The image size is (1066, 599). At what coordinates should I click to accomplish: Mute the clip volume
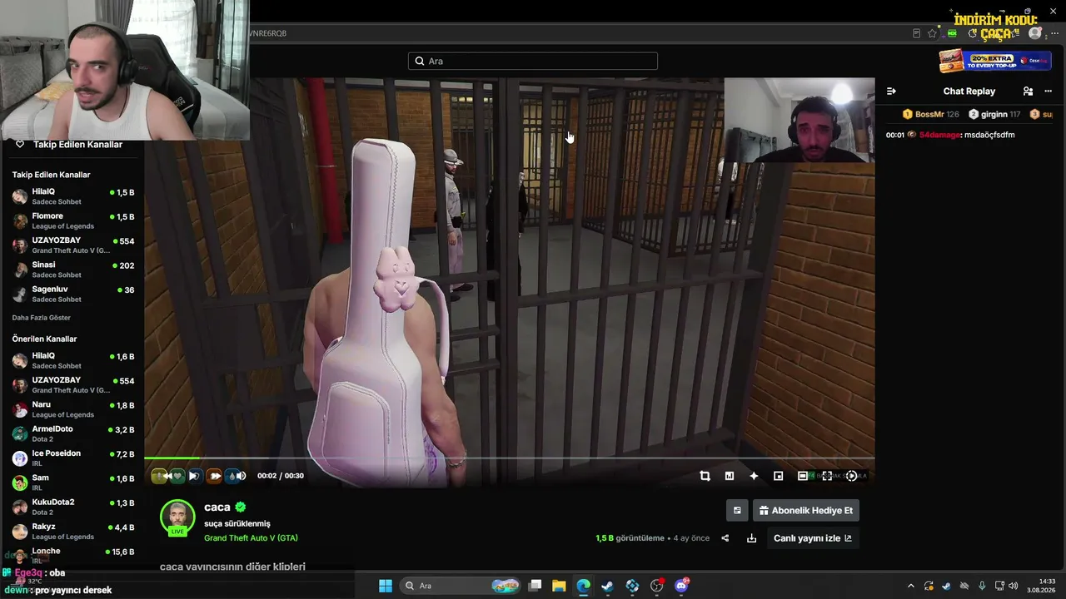241,476
